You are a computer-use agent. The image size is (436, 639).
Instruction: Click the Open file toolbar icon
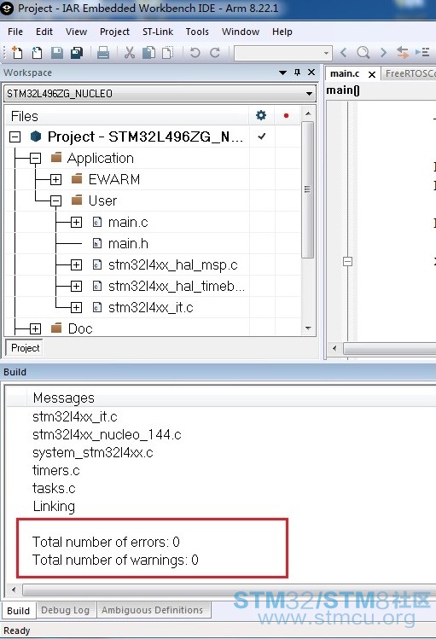[37, 53]
